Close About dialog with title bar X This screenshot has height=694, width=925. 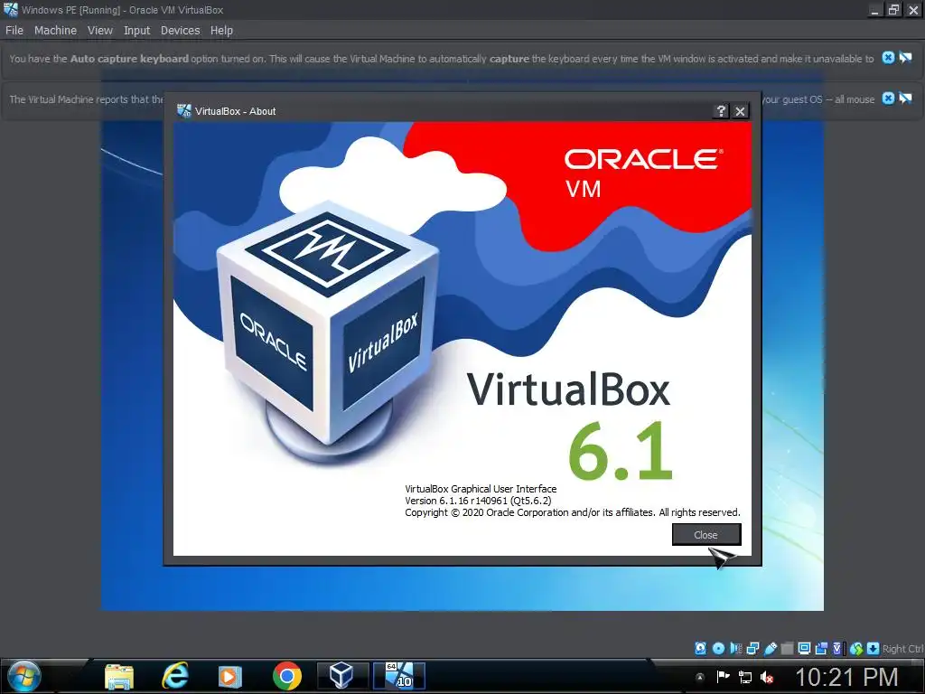[741, 111]
